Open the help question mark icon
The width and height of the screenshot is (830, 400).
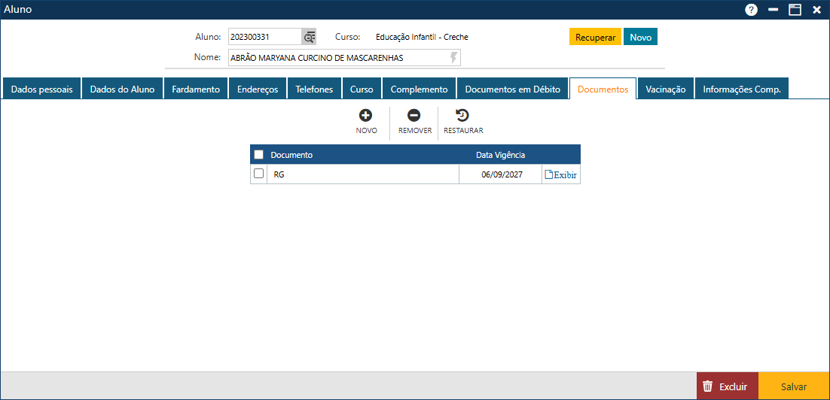(x=751, y=10)
